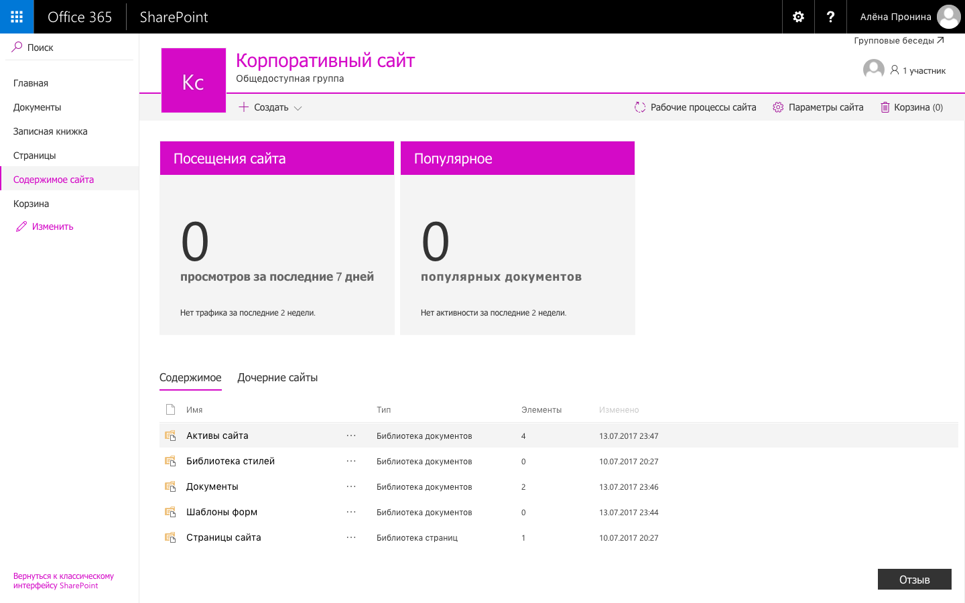Click the plus icon next to Создать

[243, 107]
